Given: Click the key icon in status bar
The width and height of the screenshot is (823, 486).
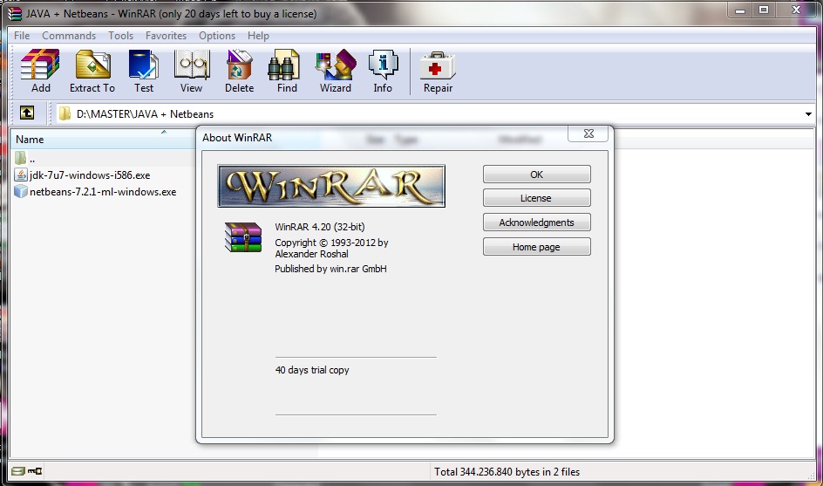Looking at the screenshot, I should coord(35,471).
